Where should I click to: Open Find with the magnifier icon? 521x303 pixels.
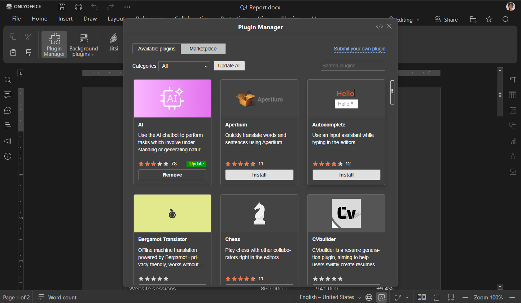(8, 80)
